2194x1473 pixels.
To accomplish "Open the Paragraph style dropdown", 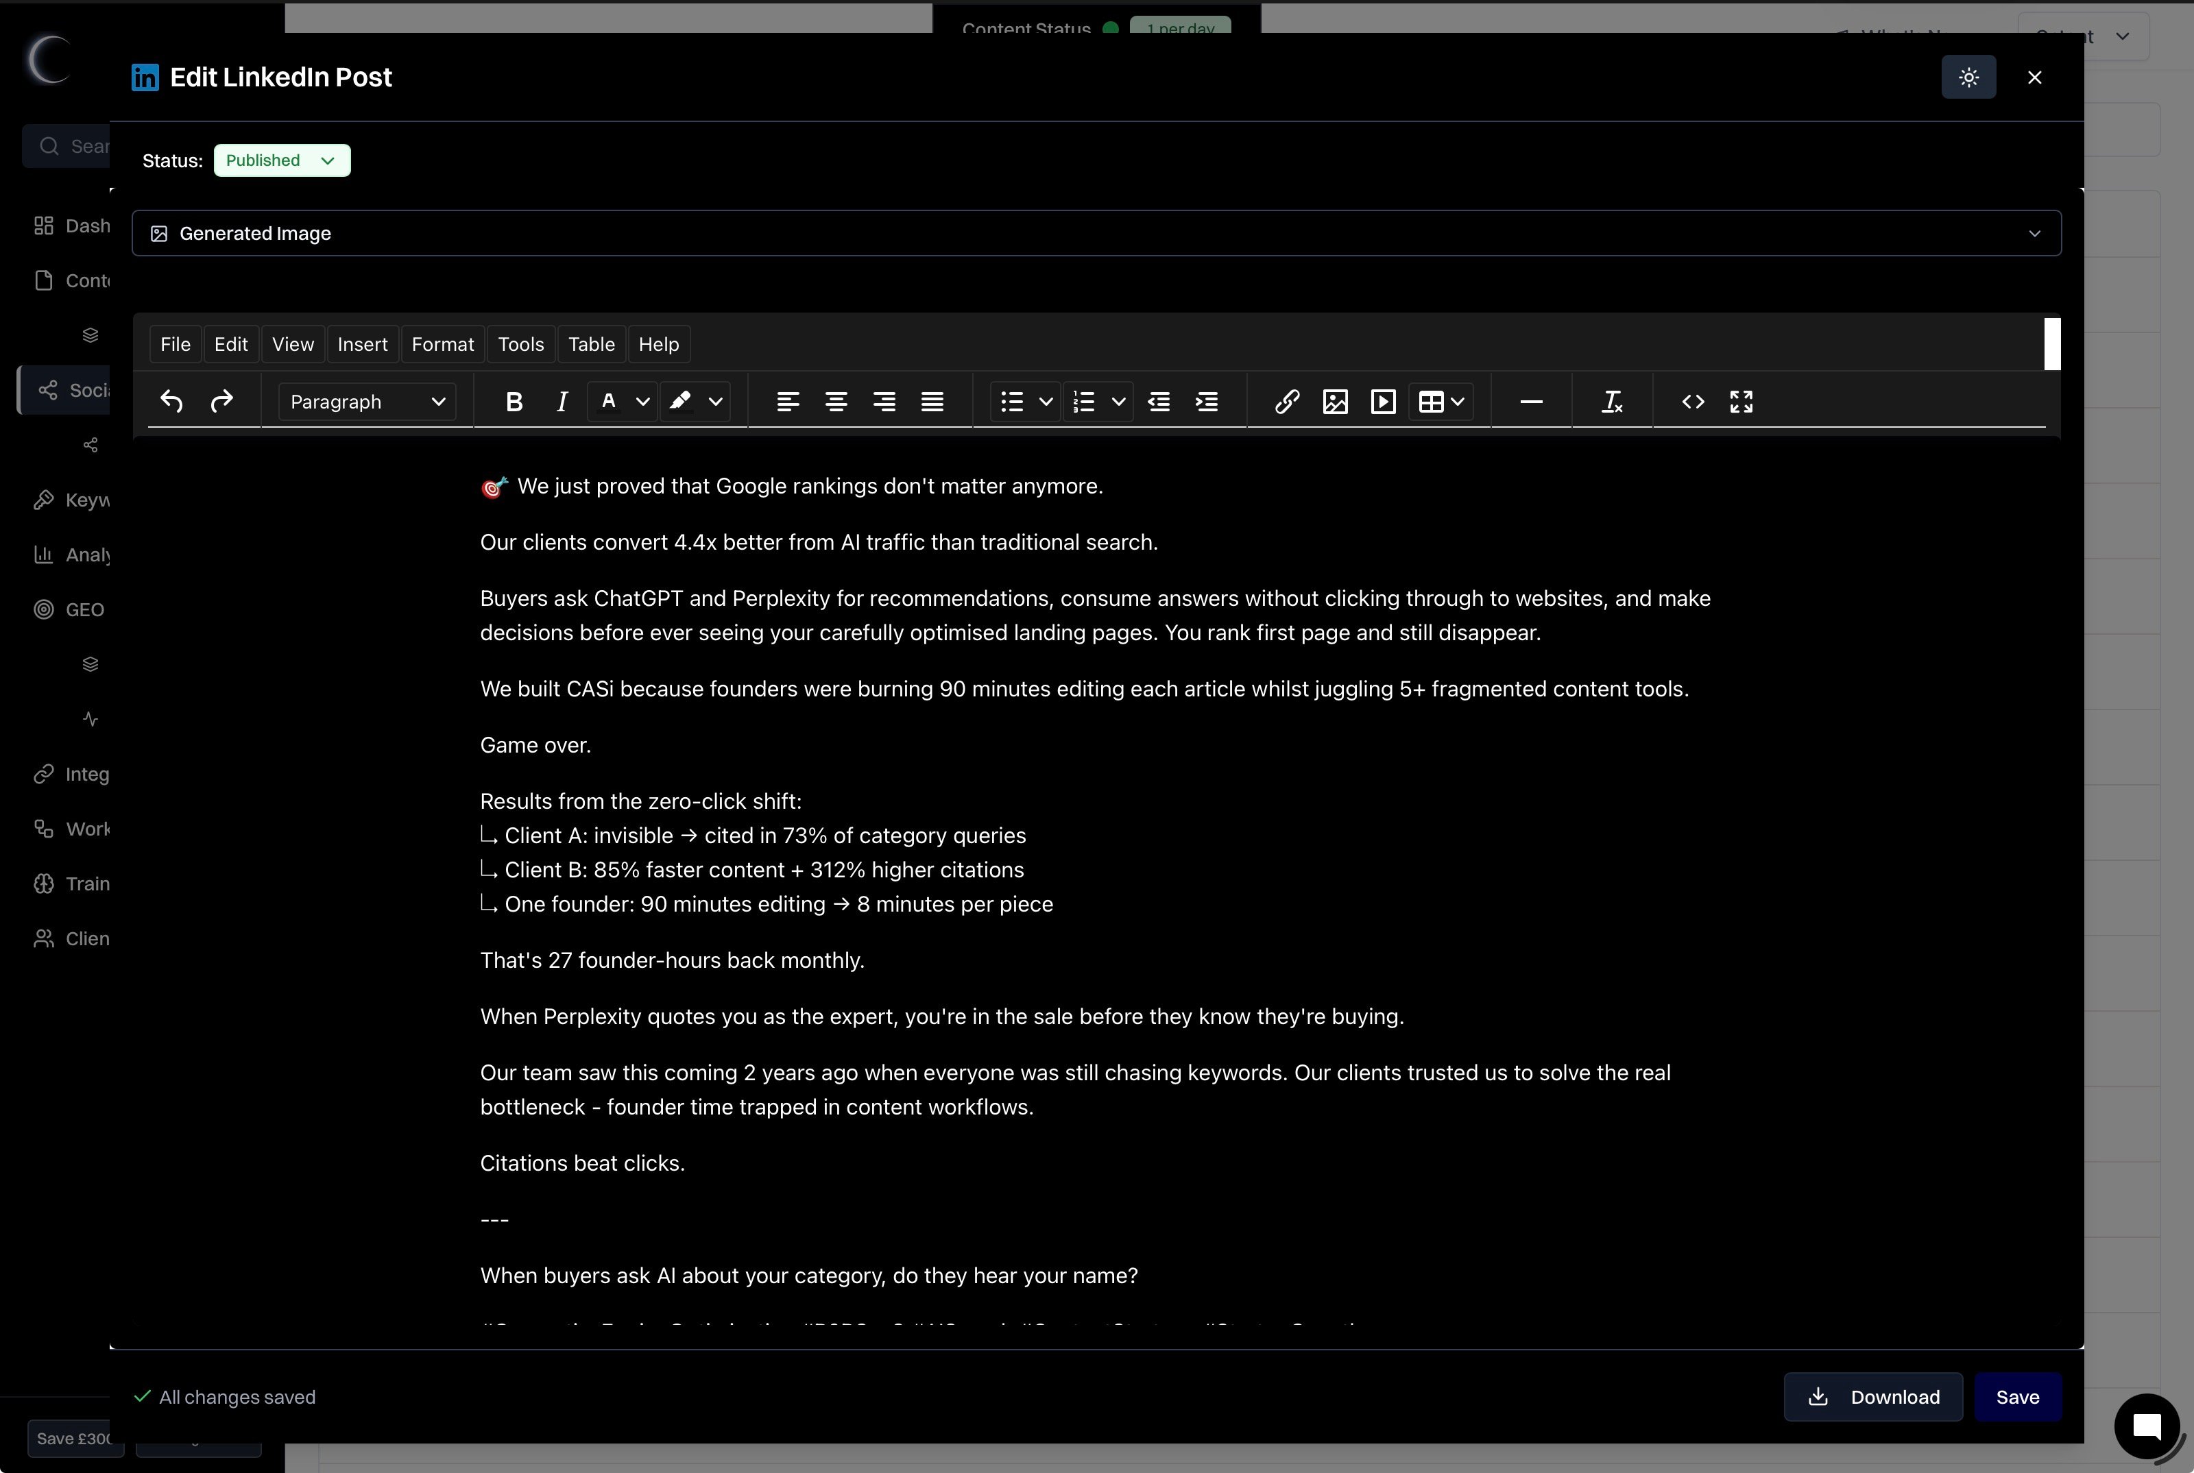I will [x=366, y=401].
